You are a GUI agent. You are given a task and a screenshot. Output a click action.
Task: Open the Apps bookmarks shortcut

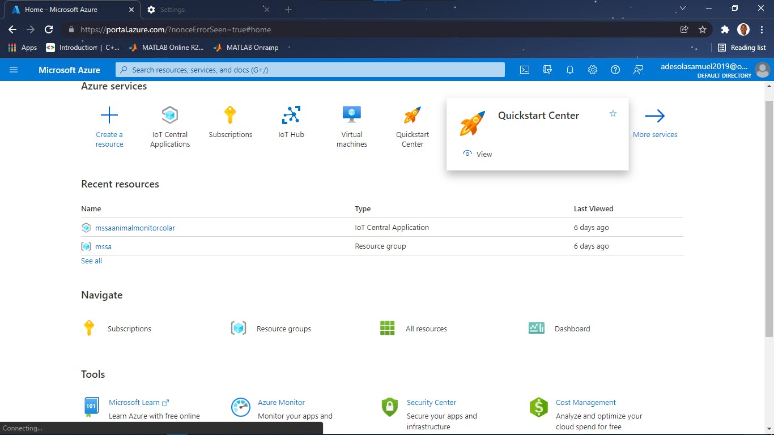tap(23, 48)
